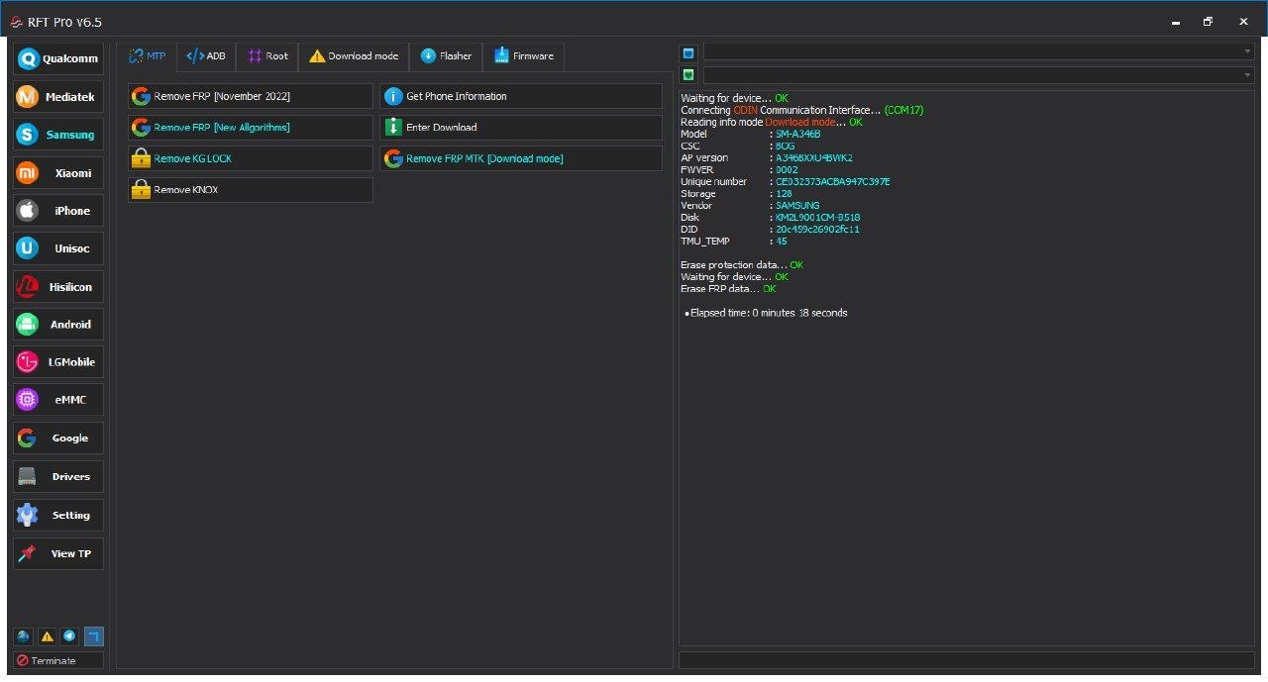Open the Google section in the sidebar
This screenshot has width=1268, height=682.
[x=58, y=438]
